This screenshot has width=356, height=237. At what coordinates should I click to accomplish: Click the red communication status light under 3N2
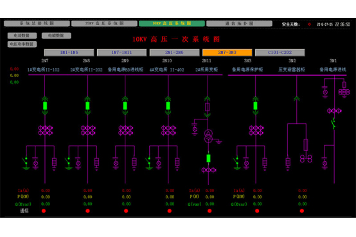[x=302, y=211]
